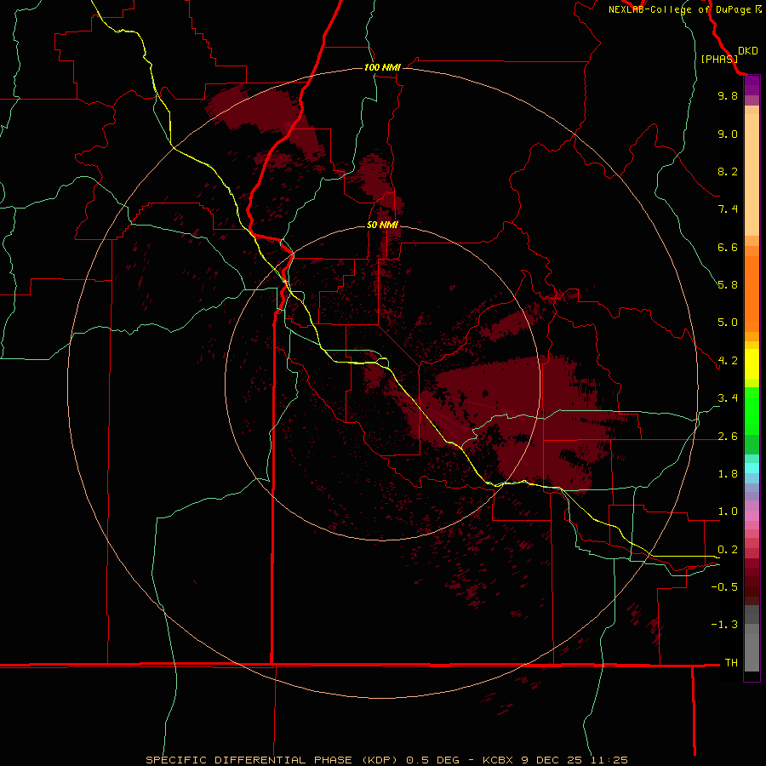Pick the pink color bar segment
The height and width of the screenshot is (766, 766).
point(752,516)
